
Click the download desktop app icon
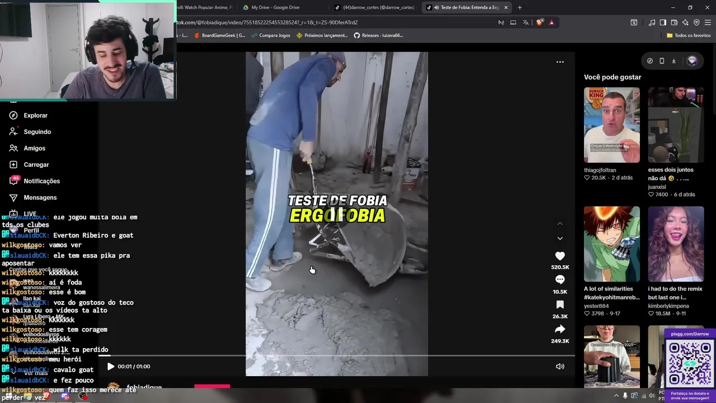[673, 61]
